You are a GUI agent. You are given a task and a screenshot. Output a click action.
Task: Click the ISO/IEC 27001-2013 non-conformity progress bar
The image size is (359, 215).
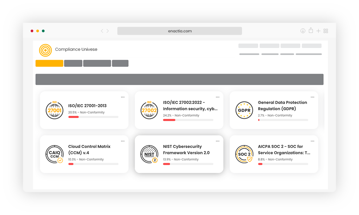[x=94, y=117]
